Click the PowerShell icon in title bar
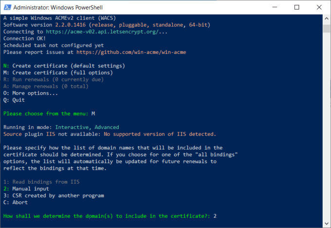The width and height of the screenshot is (331, 228). coord(7,7)
